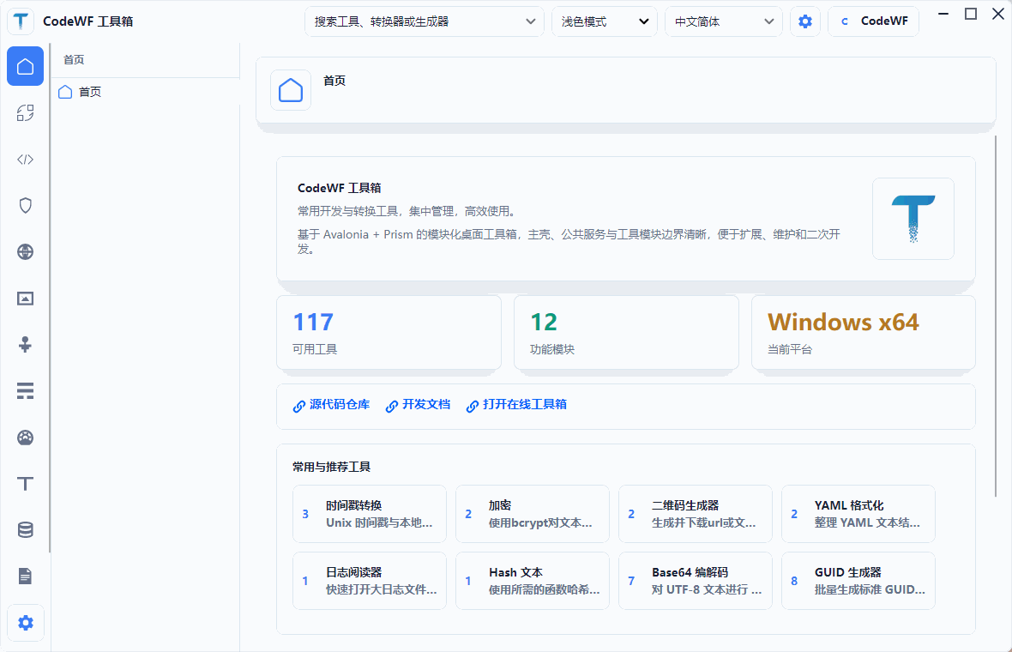
Task: Click the 12 功能模块 stat card
Action: (x=626, y=333)
